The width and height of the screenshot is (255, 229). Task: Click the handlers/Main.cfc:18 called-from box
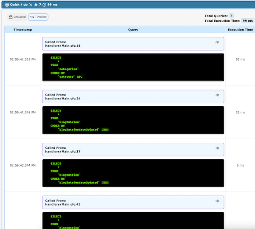point(133,44)
